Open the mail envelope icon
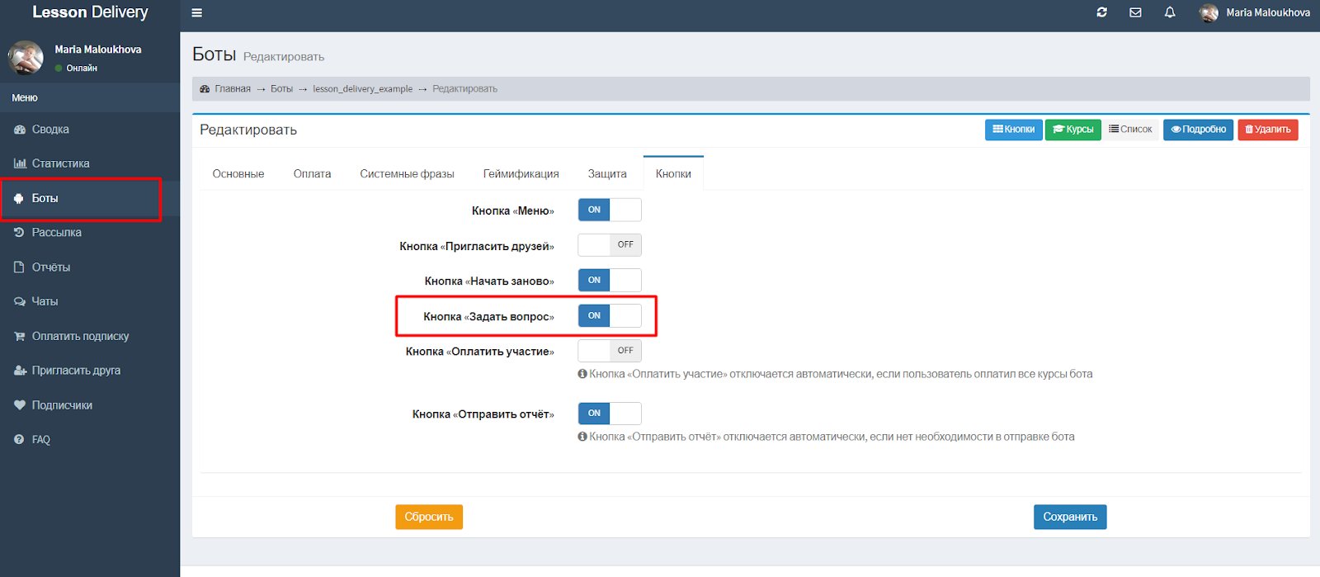1320x577 pixels. (x=1135, y=12)
